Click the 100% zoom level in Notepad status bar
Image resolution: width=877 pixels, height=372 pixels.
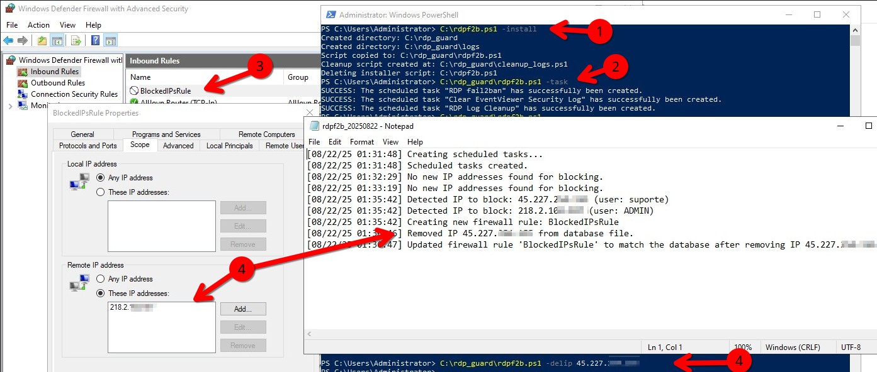click(743, 347)
